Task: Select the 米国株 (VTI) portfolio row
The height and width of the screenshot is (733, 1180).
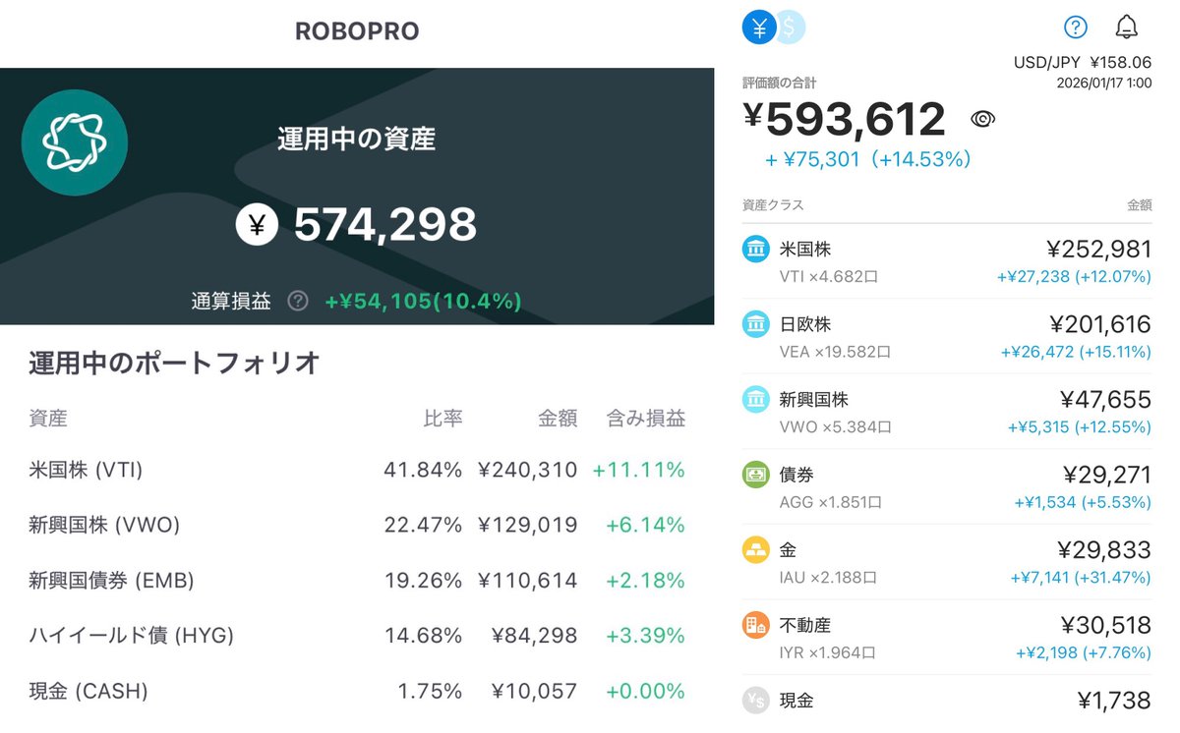Action: pyautogui.click(x=357, y=470)
